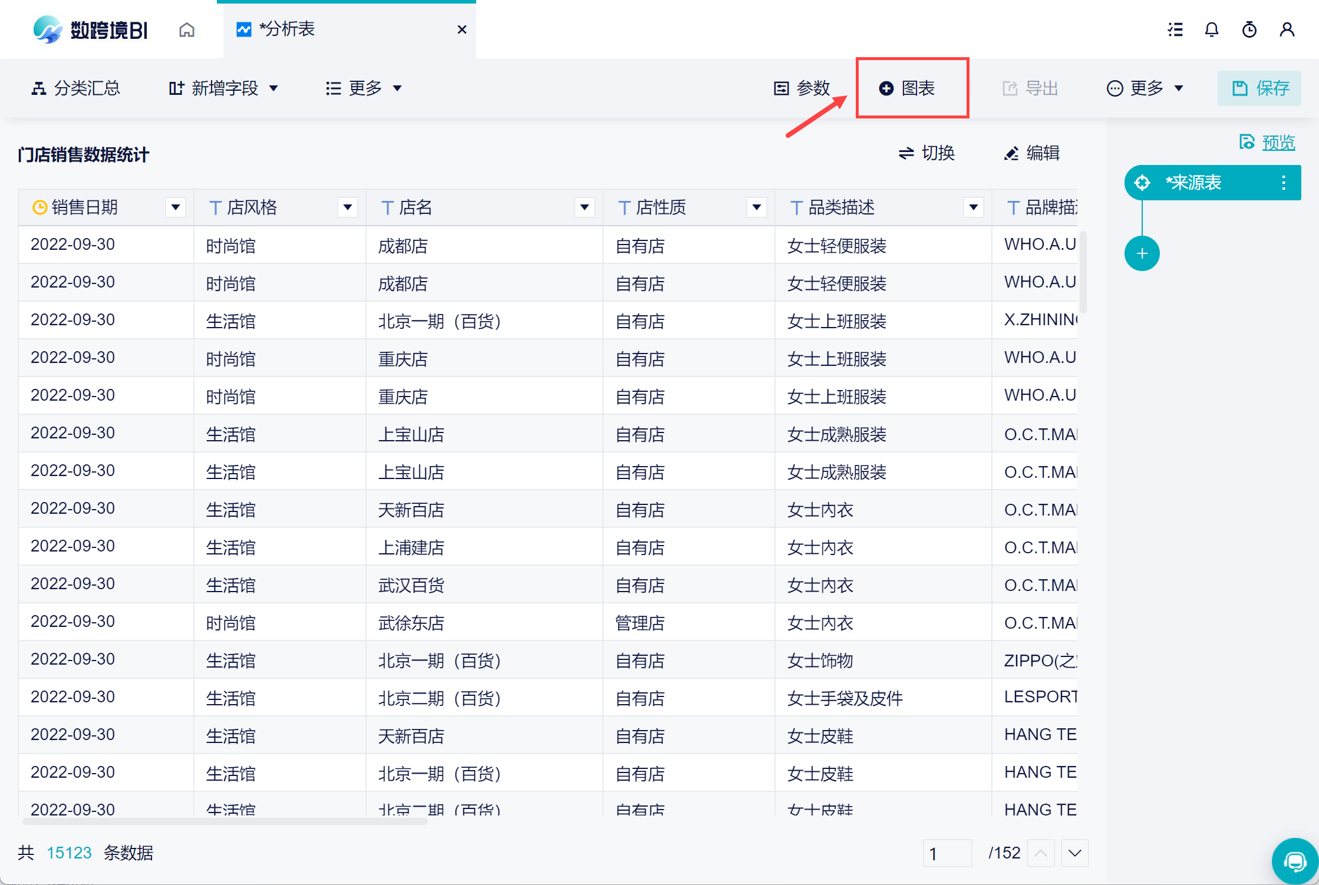This screenshot has width=1319, height=885.
Task: Open the task list icon in header
Action: point(1175,30)
